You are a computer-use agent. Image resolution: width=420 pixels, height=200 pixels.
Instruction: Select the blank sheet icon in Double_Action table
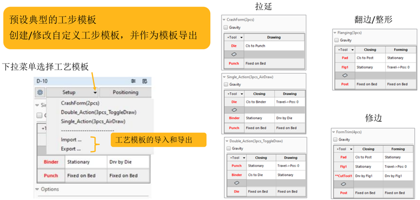coord(236,183)
